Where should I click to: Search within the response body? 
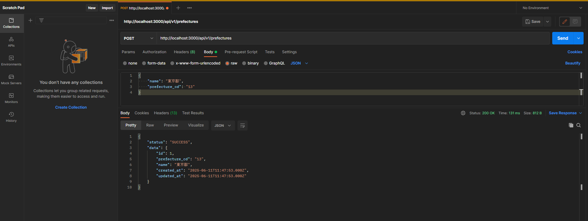(x=579, y=125)
